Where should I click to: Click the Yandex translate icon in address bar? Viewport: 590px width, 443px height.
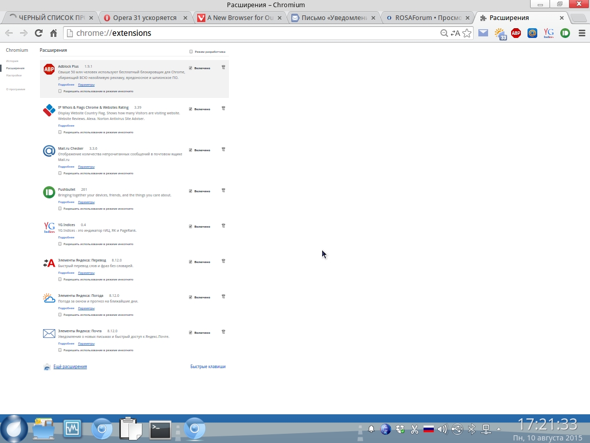click(x=455, y=33)
